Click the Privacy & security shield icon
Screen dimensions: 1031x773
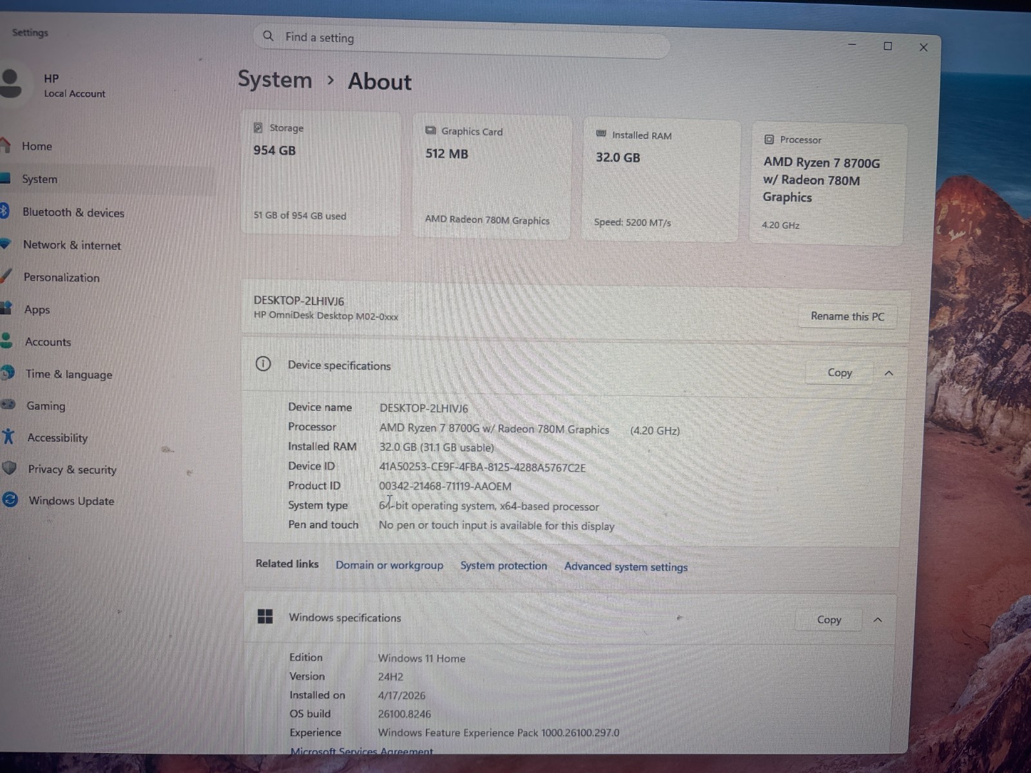pyautogui.click(x=10, y=468)
